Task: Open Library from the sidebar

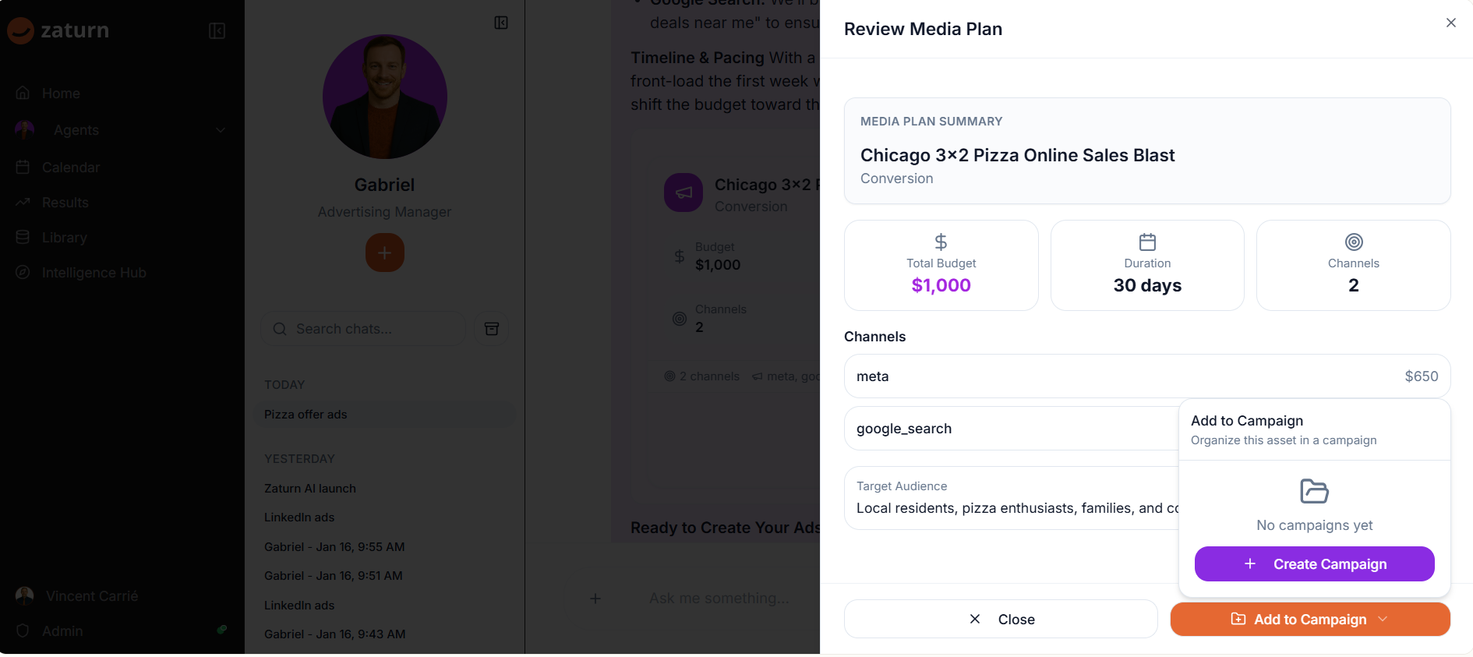Action: click(x=64, y=238)
